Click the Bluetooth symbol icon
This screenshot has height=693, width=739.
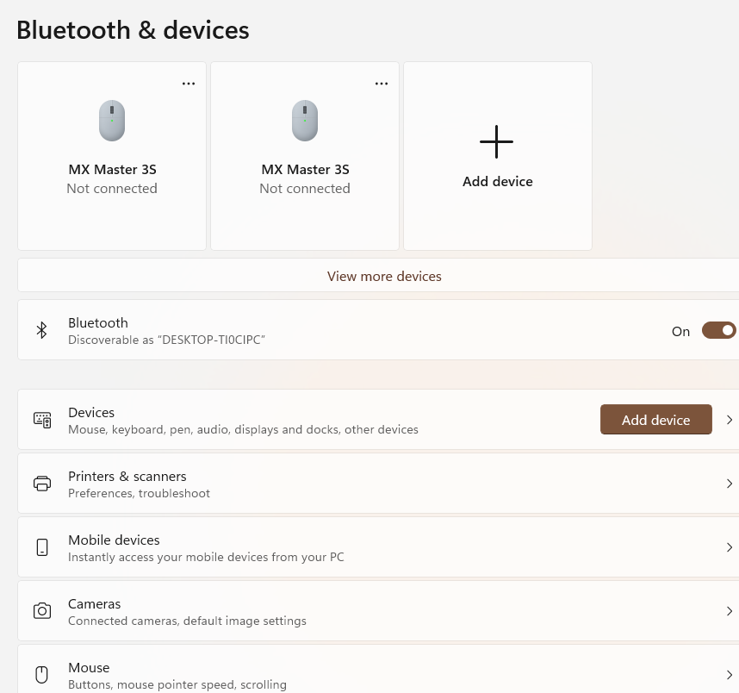[42, 330]
